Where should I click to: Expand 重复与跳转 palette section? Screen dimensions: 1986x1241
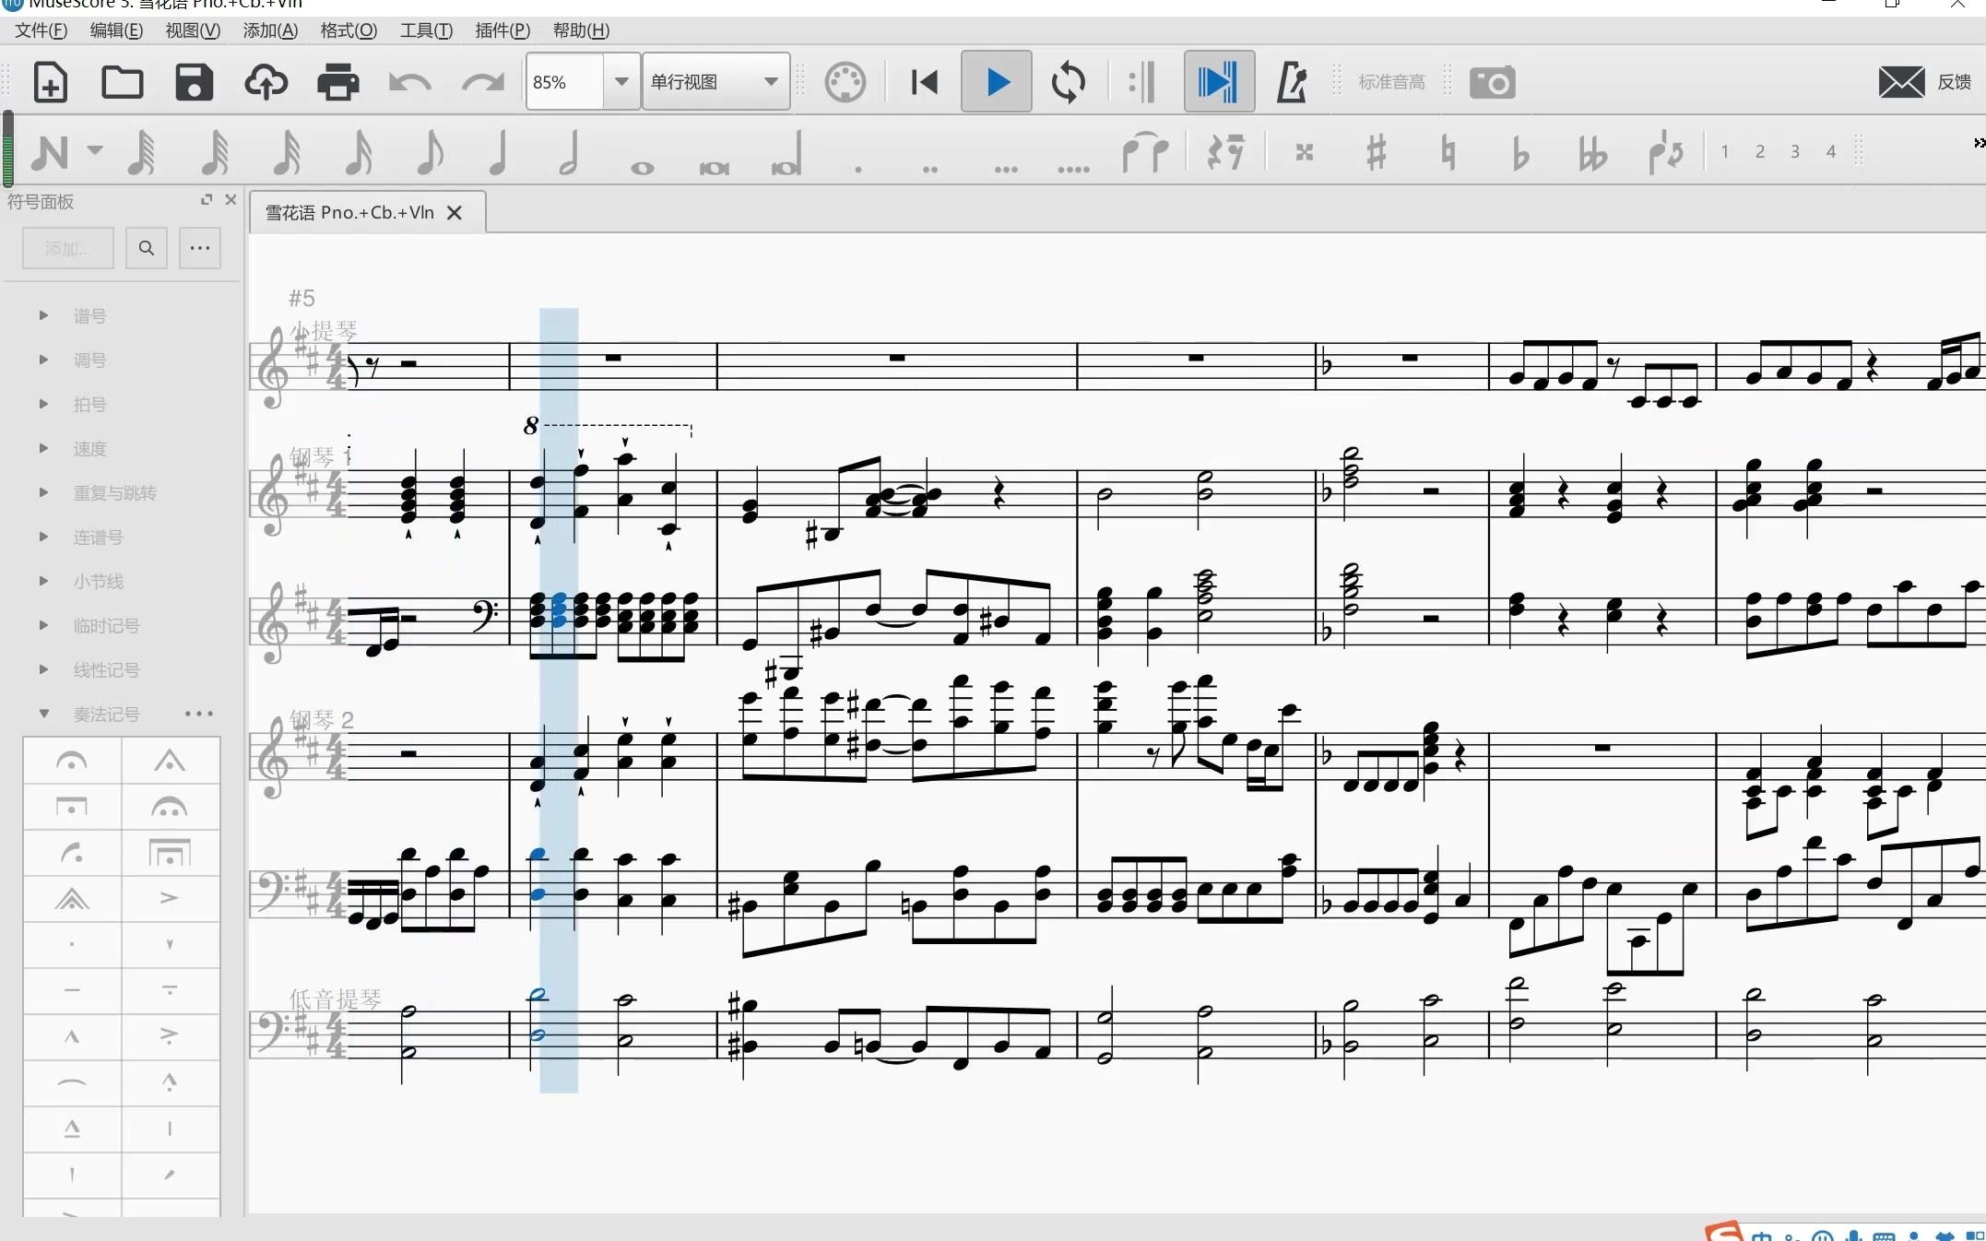point(43,492)
